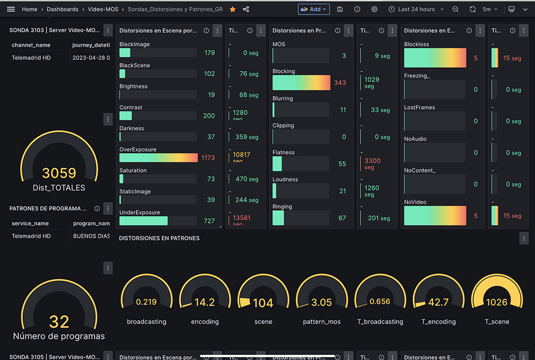The width and height of the screenshot is (535, 360).
Task: Open the SONDA 3103 panel's three-dot menu
Action: pos(108,30)
